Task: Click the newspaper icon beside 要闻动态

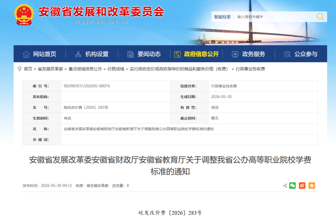Action: (130, 54)
